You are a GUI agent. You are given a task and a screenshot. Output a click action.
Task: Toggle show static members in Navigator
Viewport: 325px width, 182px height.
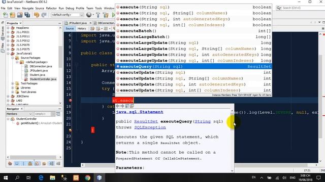click(x=23, y=164)
